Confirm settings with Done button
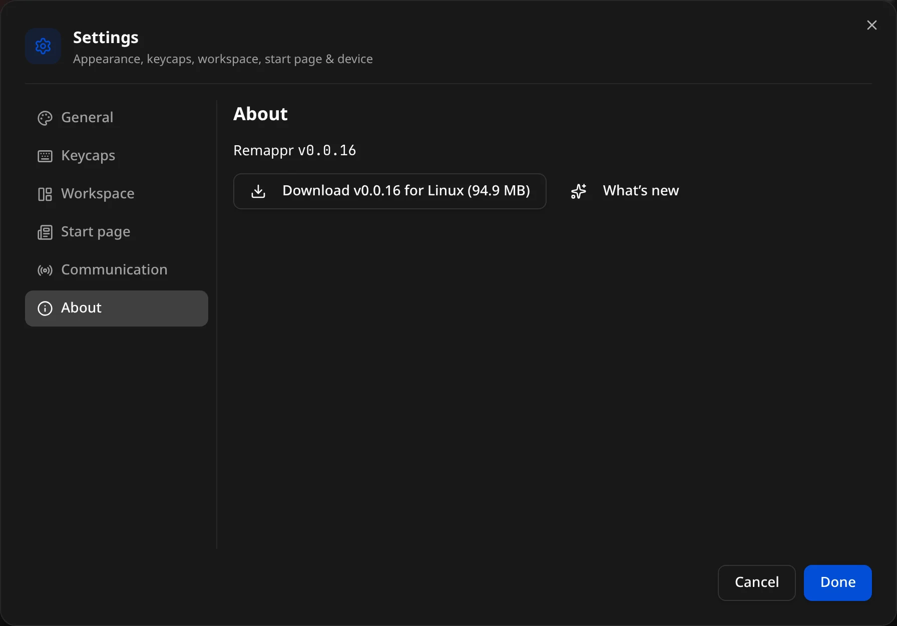897x626 pixels. click(x=837, y=582)
